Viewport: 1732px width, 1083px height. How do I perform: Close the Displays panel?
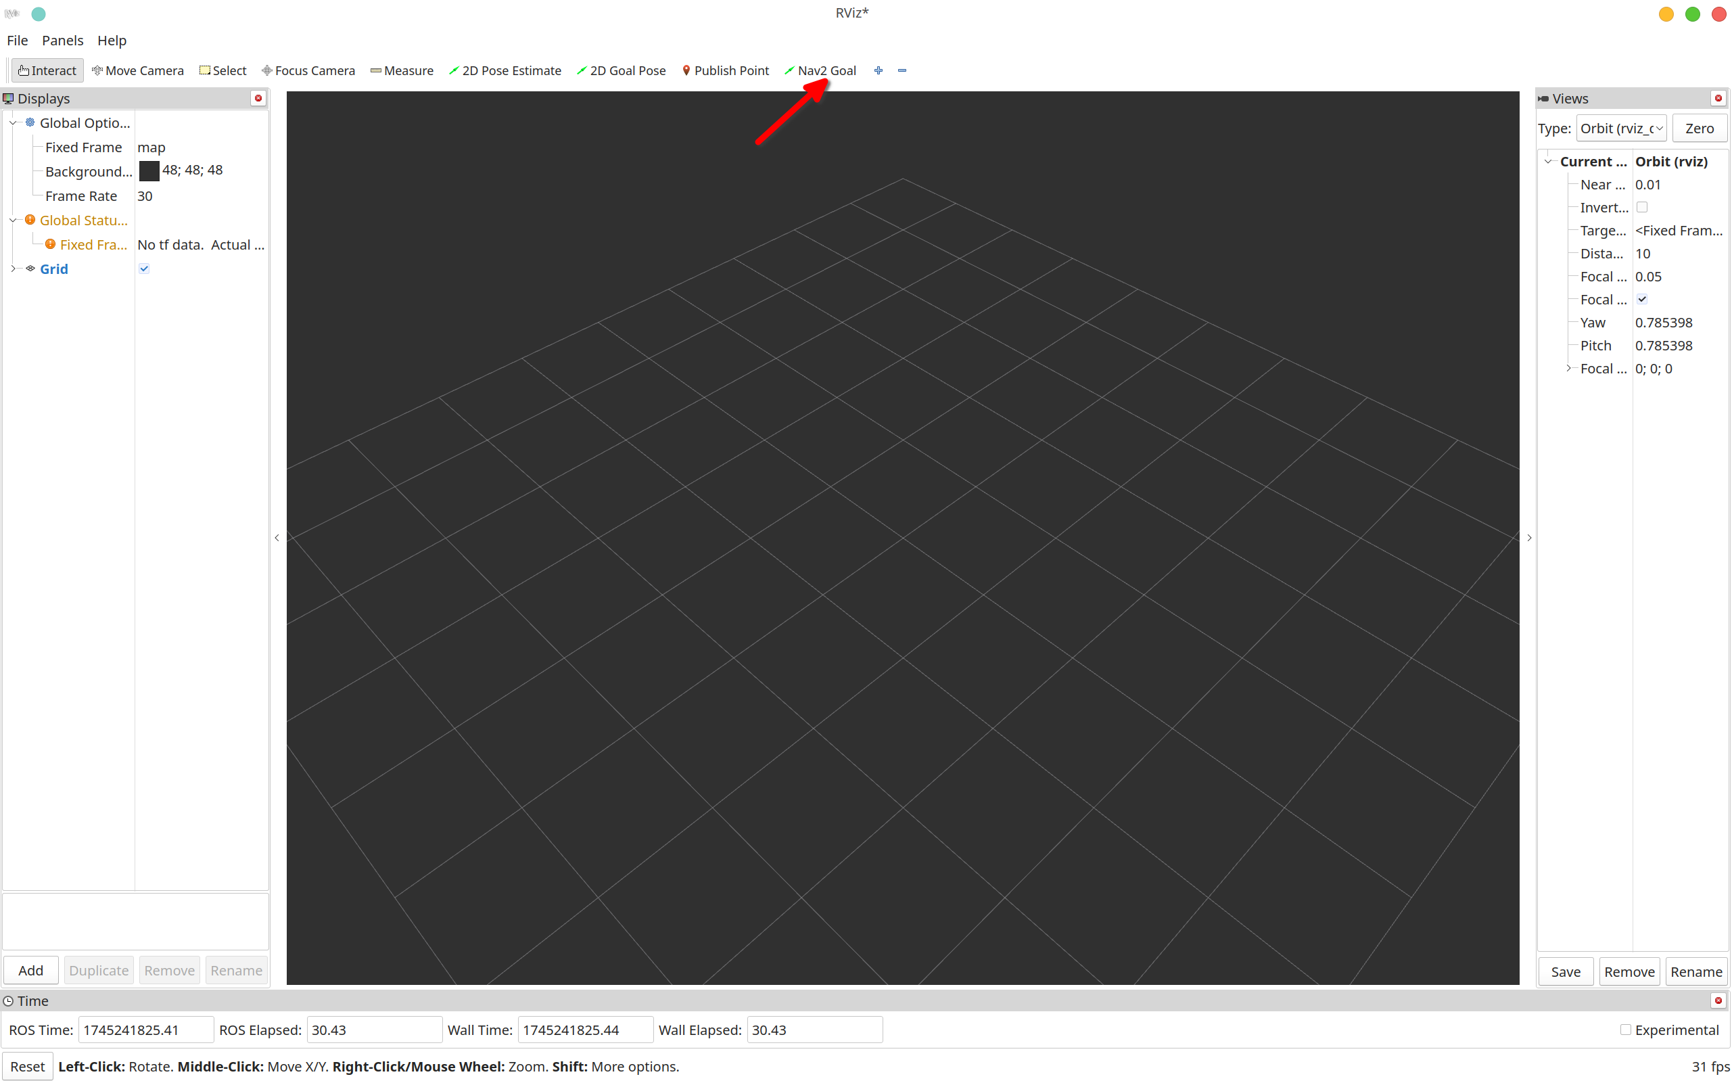[x=258, y=98]
